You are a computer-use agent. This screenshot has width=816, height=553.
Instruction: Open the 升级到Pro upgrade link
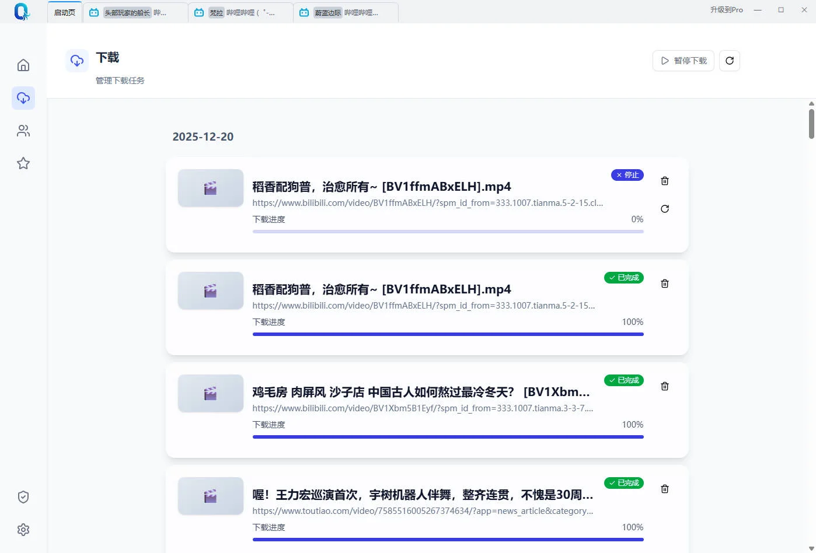(726, 9)
